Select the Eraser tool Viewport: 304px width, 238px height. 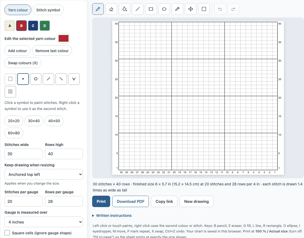click(111, 9)
